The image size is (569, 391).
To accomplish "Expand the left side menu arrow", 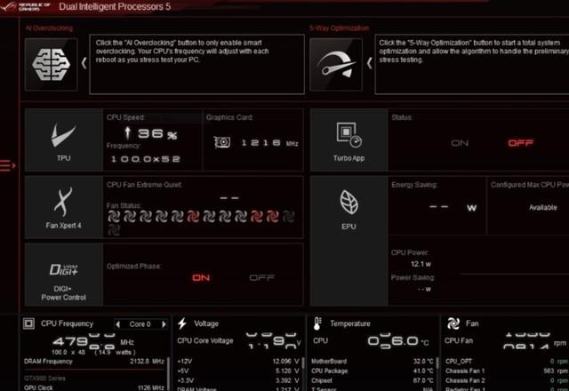I will point(8,166).
